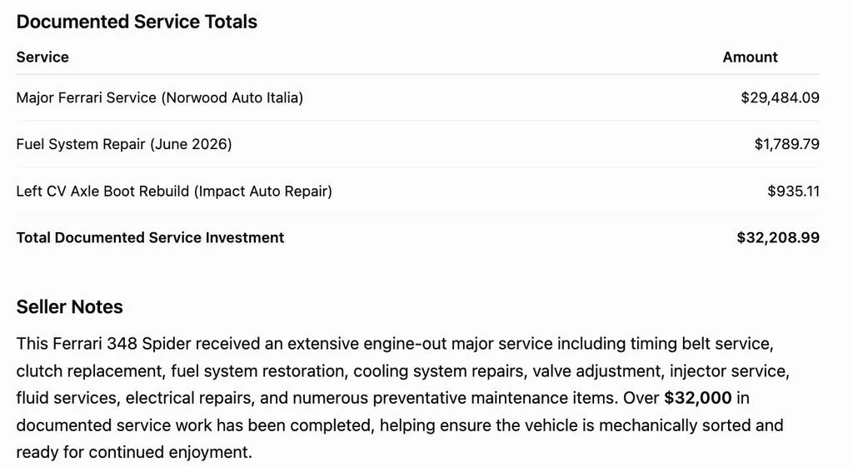The height and width of the screenshot is (467, 853).
Task: Click the $32,208.99 total amount
Action: [x=778, y=237]
